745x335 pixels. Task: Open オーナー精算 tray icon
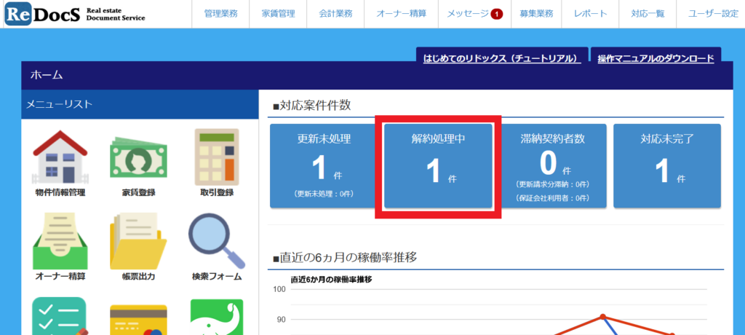pos(60,241)
